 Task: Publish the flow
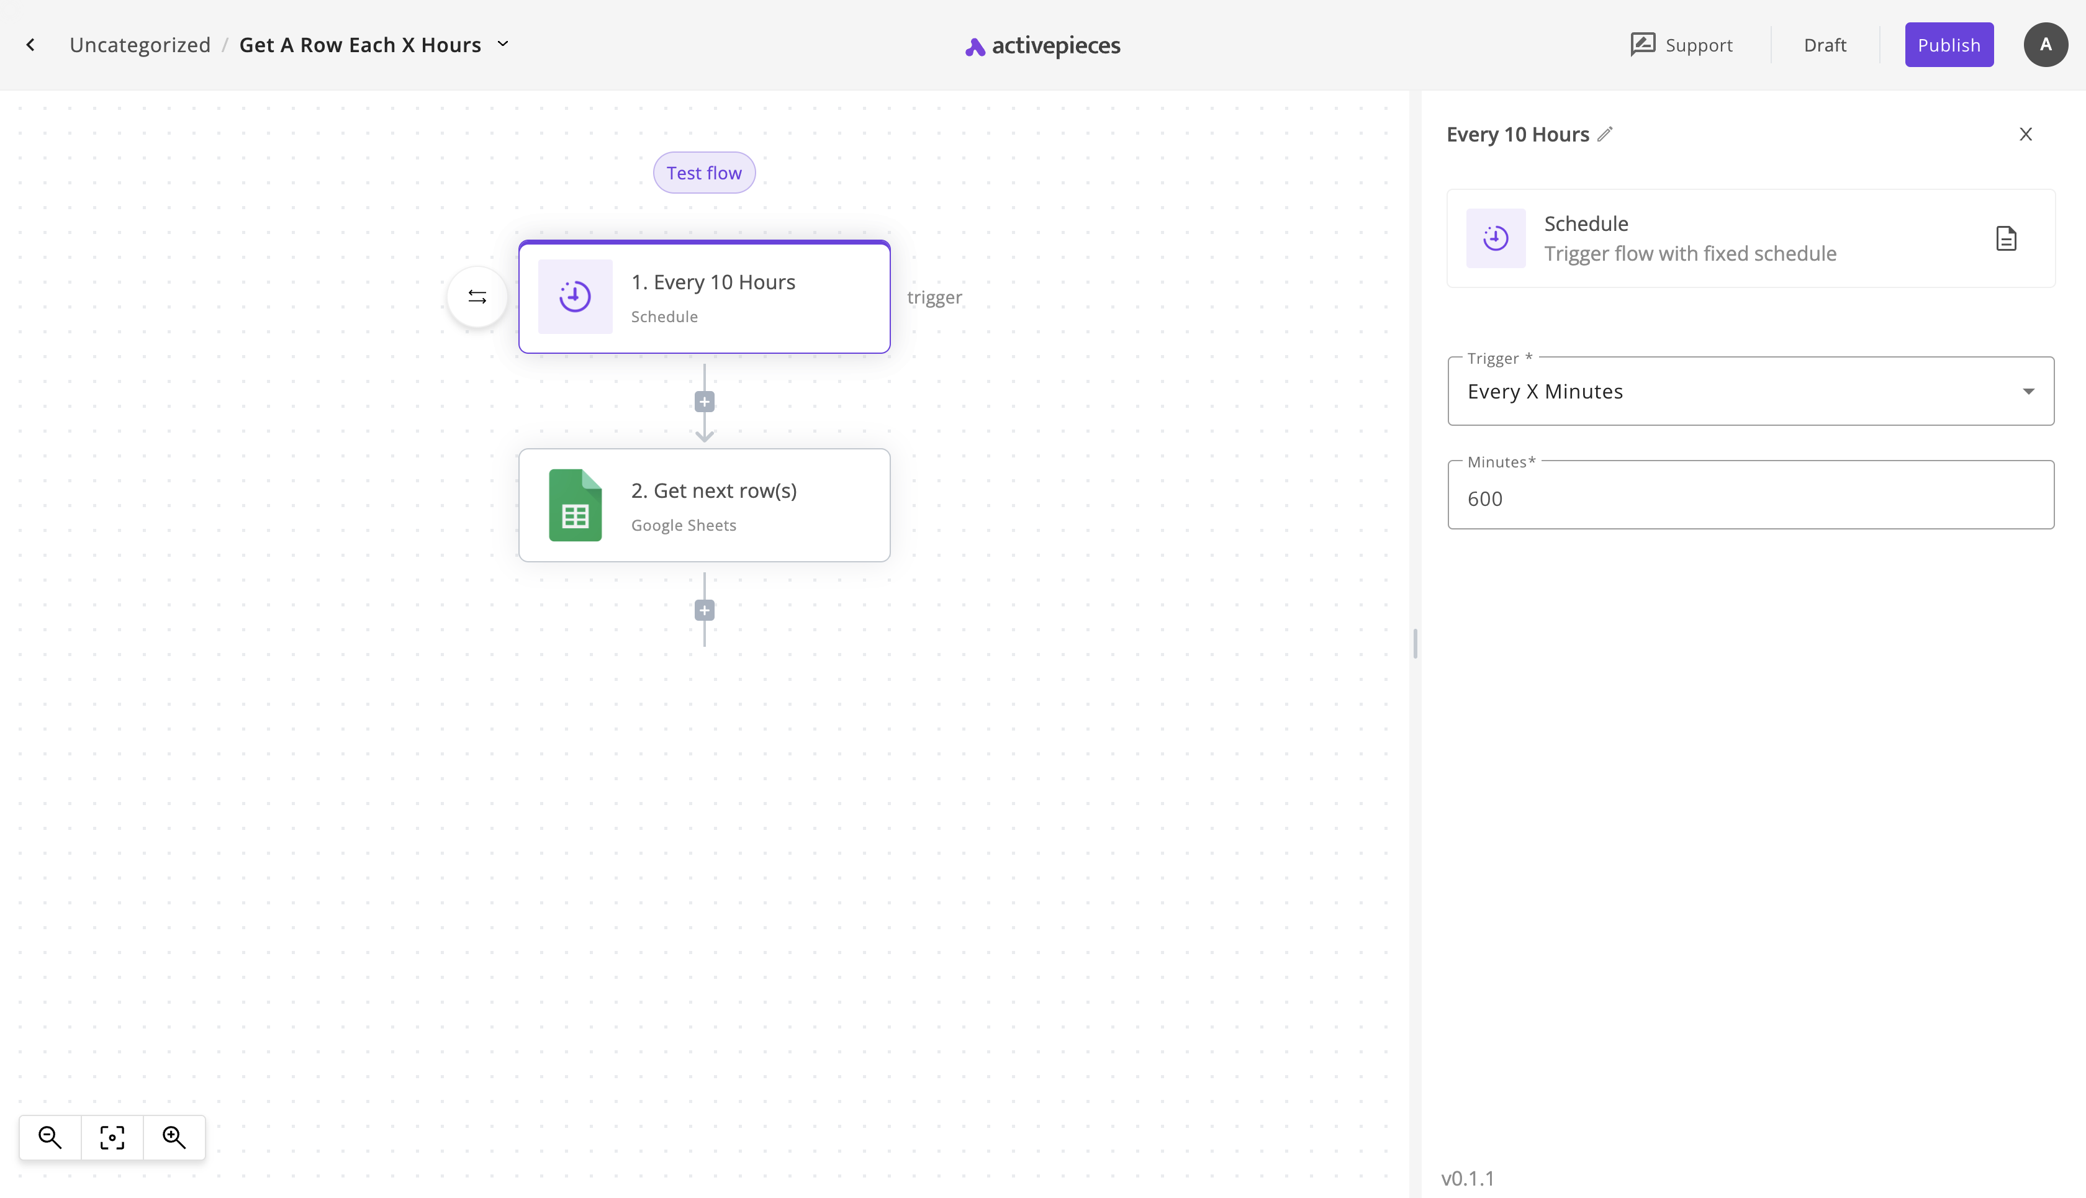[x=1949, y=45]
